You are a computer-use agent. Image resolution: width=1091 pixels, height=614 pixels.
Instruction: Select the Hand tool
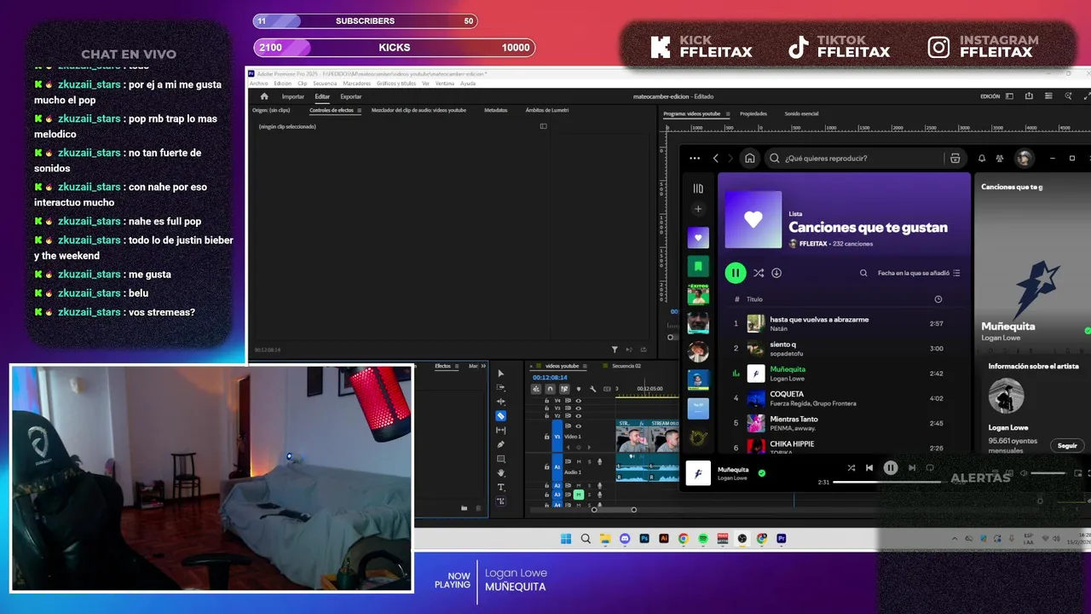[501, 472]
